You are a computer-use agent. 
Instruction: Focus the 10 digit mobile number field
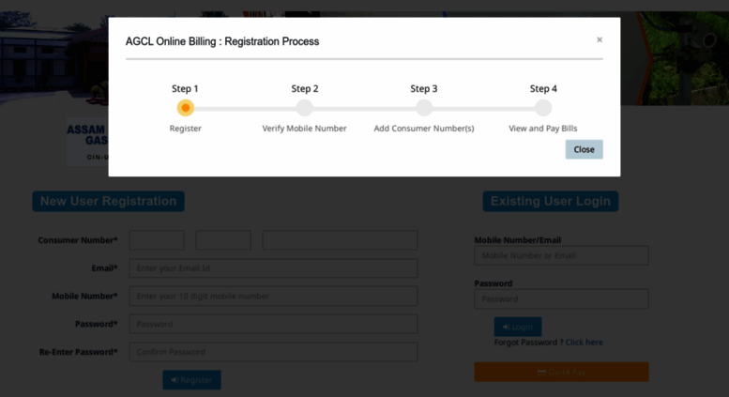(273, 297)
